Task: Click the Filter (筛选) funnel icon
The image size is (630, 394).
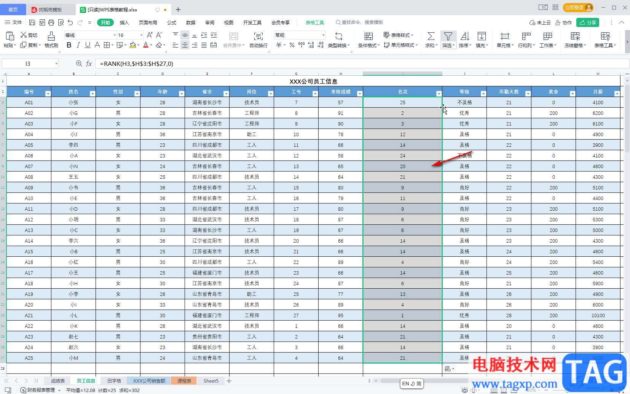Action: (448, 36)
